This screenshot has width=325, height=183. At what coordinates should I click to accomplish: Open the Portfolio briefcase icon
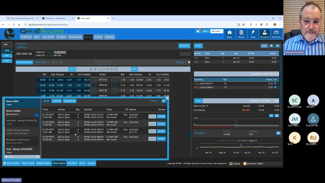coord(276,34)
